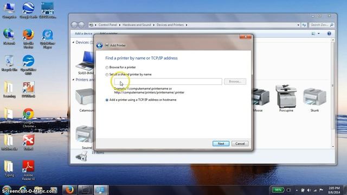Open Adobe Reader XI desktop shortcut
The height and width of the screenshot is (195, 347).
(x=28, y=170)
